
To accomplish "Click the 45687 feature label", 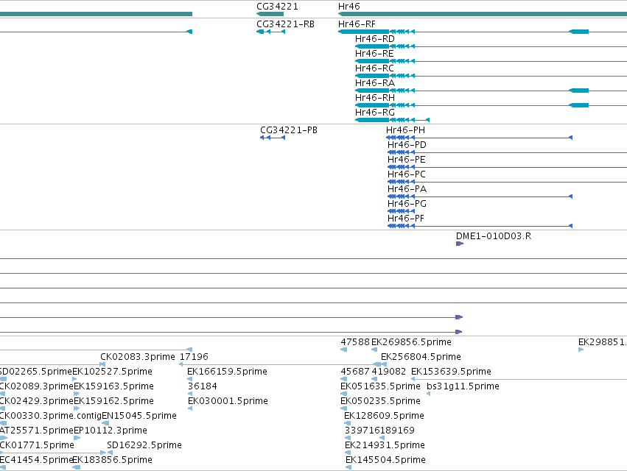I will click(x=355, y=372).
